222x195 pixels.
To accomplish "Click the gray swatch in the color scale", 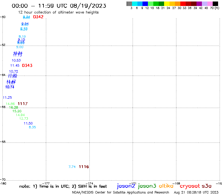I will click(x=129, y=4).
